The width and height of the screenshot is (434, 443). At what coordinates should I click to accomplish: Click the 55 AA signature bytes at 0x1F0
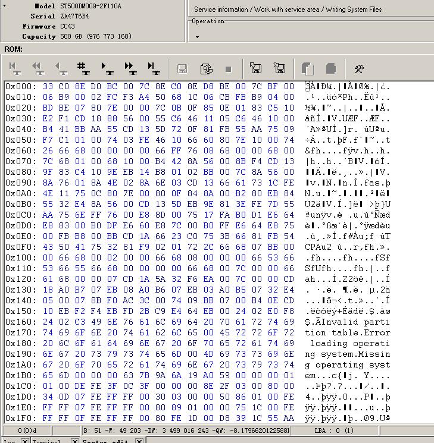click(280, 418)
